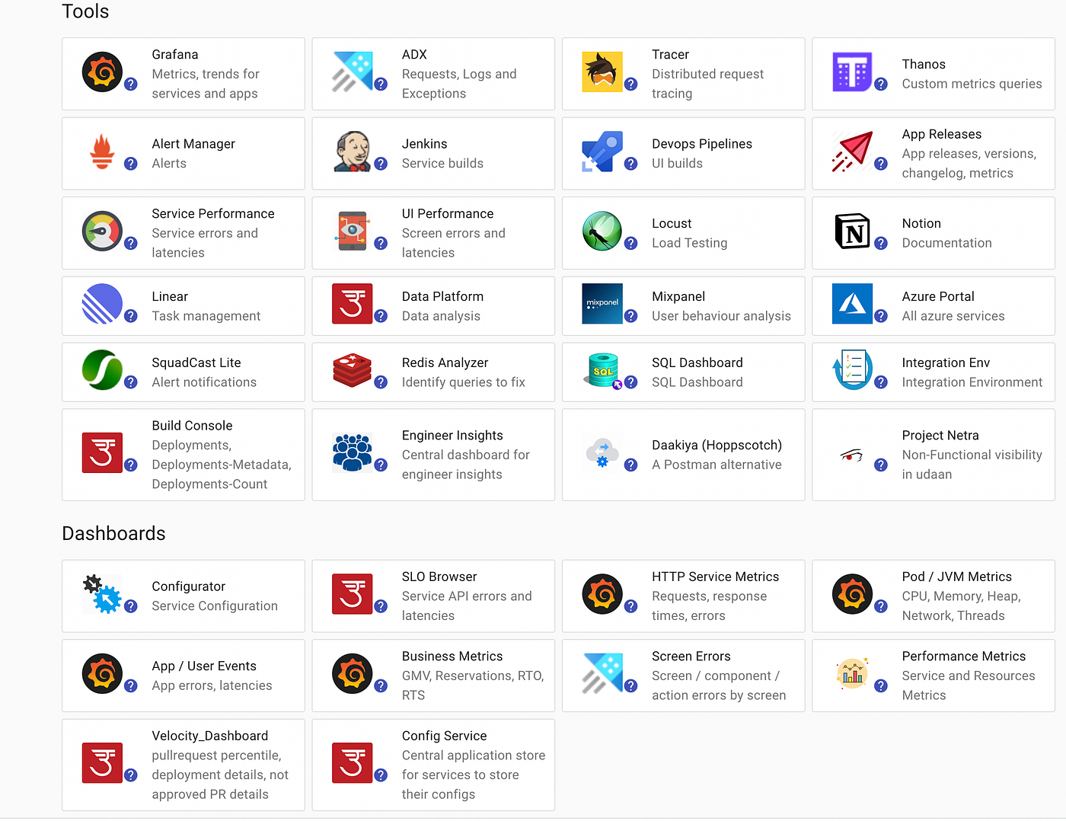
Task: Open Daakiya (Hoppscotch) tool
Action: (x=717, y=446)
